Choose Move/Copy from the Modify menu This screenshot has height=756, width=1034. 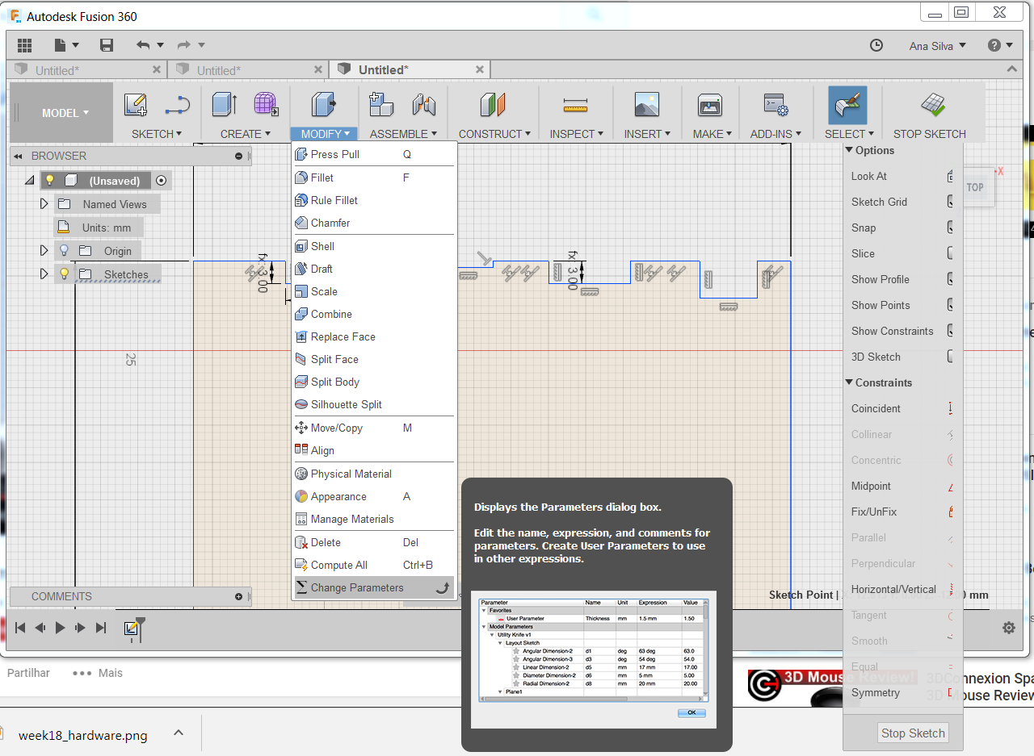click(374, 428)
